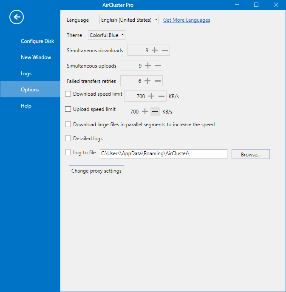Click the back arrow circle icon

coord(17,17)
